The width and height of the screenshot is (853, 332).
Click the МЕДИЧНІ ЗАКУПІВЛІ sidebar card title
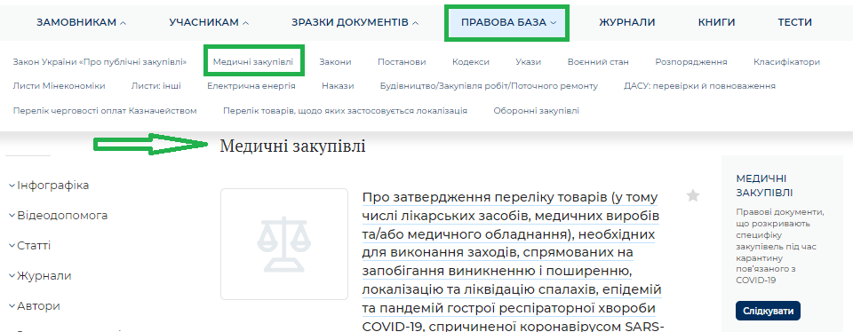(x=764, y=186)
